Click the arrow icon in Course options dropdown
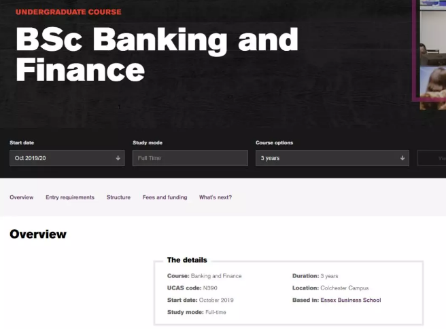 pos(402,158)
